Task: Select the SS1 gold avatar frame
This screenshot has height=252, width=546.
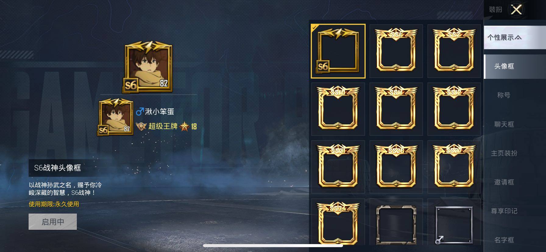Action: click(396, 51)
